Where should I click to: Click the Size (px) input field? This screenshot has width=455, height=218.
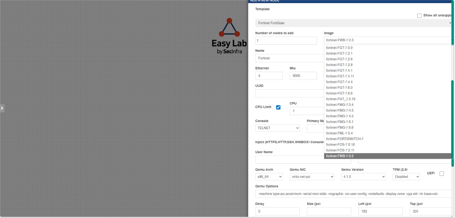pyautogui.click(x=329, y=211)
